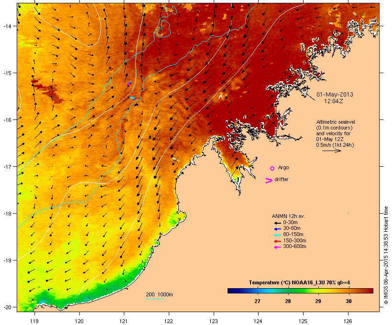Click the longitude axis label 121

coord(124,321)
